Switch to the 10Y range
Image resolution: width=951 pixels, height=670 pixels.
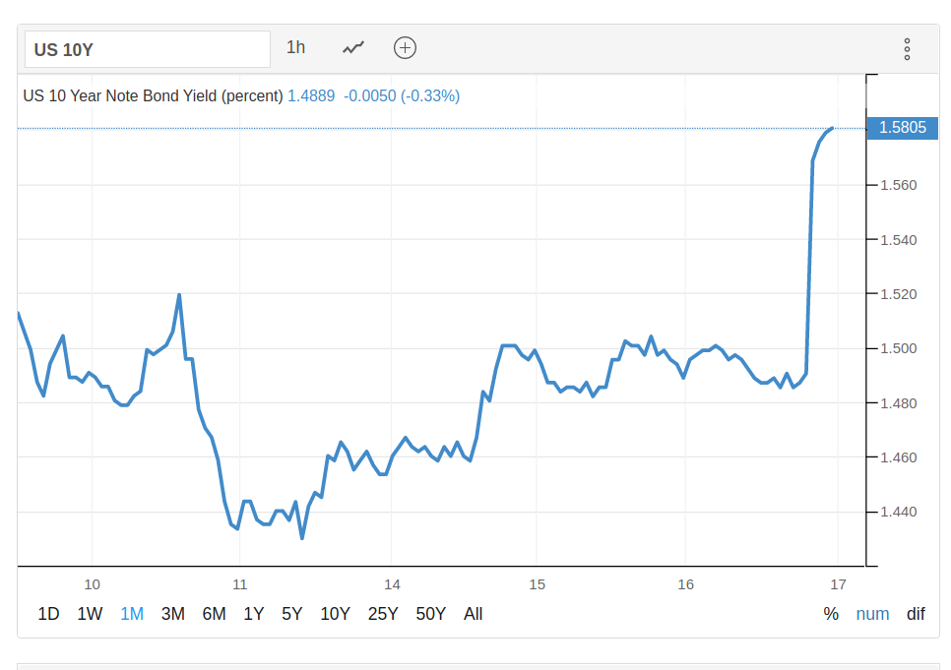pyautogui.click(x=335, y=614)
